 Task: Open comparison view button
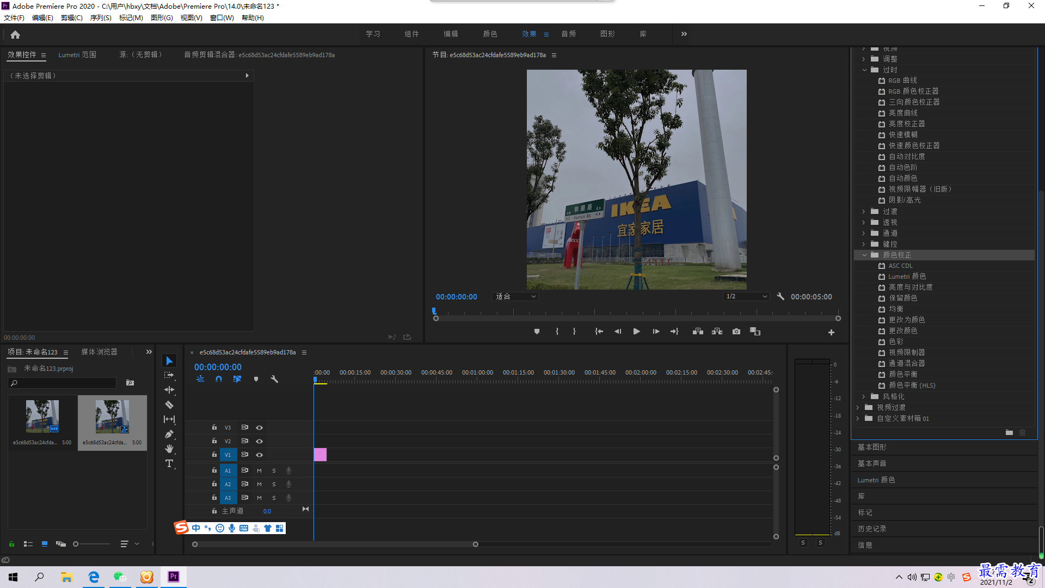[x=755, y=332]
